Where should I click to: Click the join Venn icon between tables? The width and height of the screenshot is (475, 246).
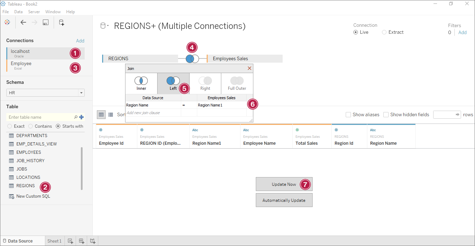point(192,59)
